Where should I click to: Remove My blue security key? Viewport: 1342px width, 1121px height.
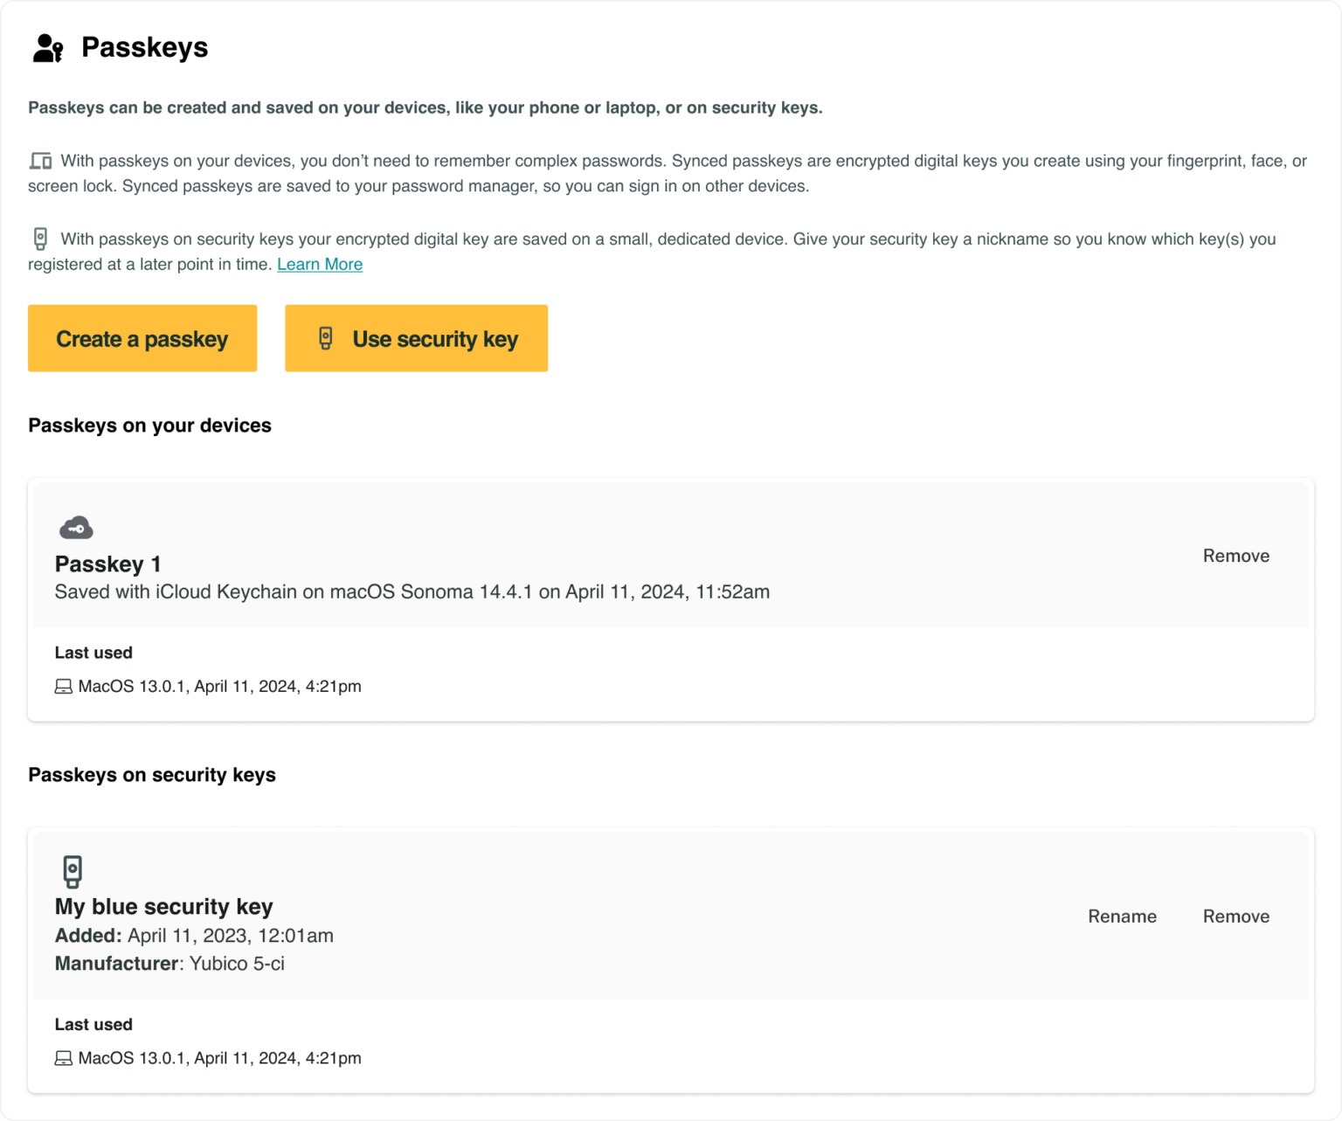tap(1235, 917)
